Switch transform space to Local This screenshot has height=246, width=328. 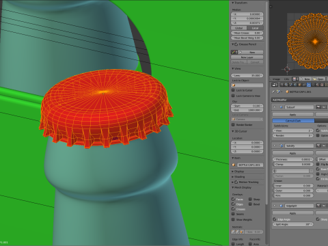[255, 28]
